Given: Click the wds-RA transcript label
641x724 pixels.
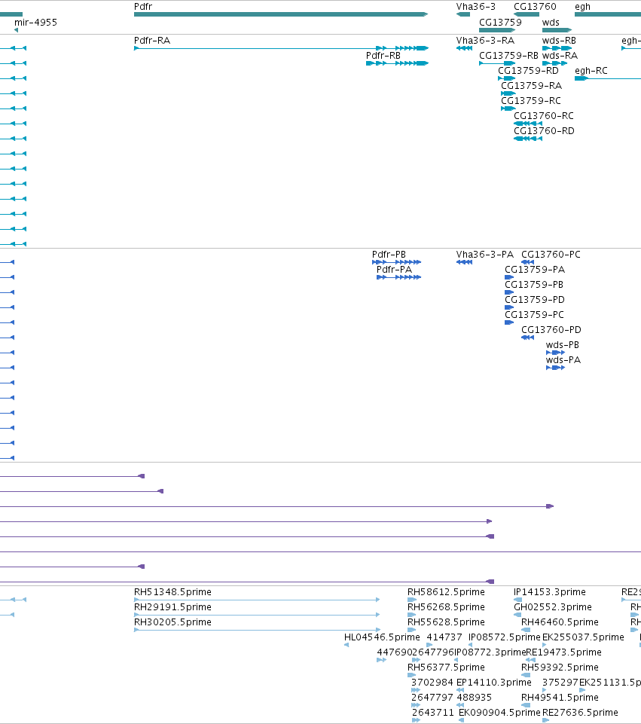Looking at the screenshot, I should click(560, 56).
